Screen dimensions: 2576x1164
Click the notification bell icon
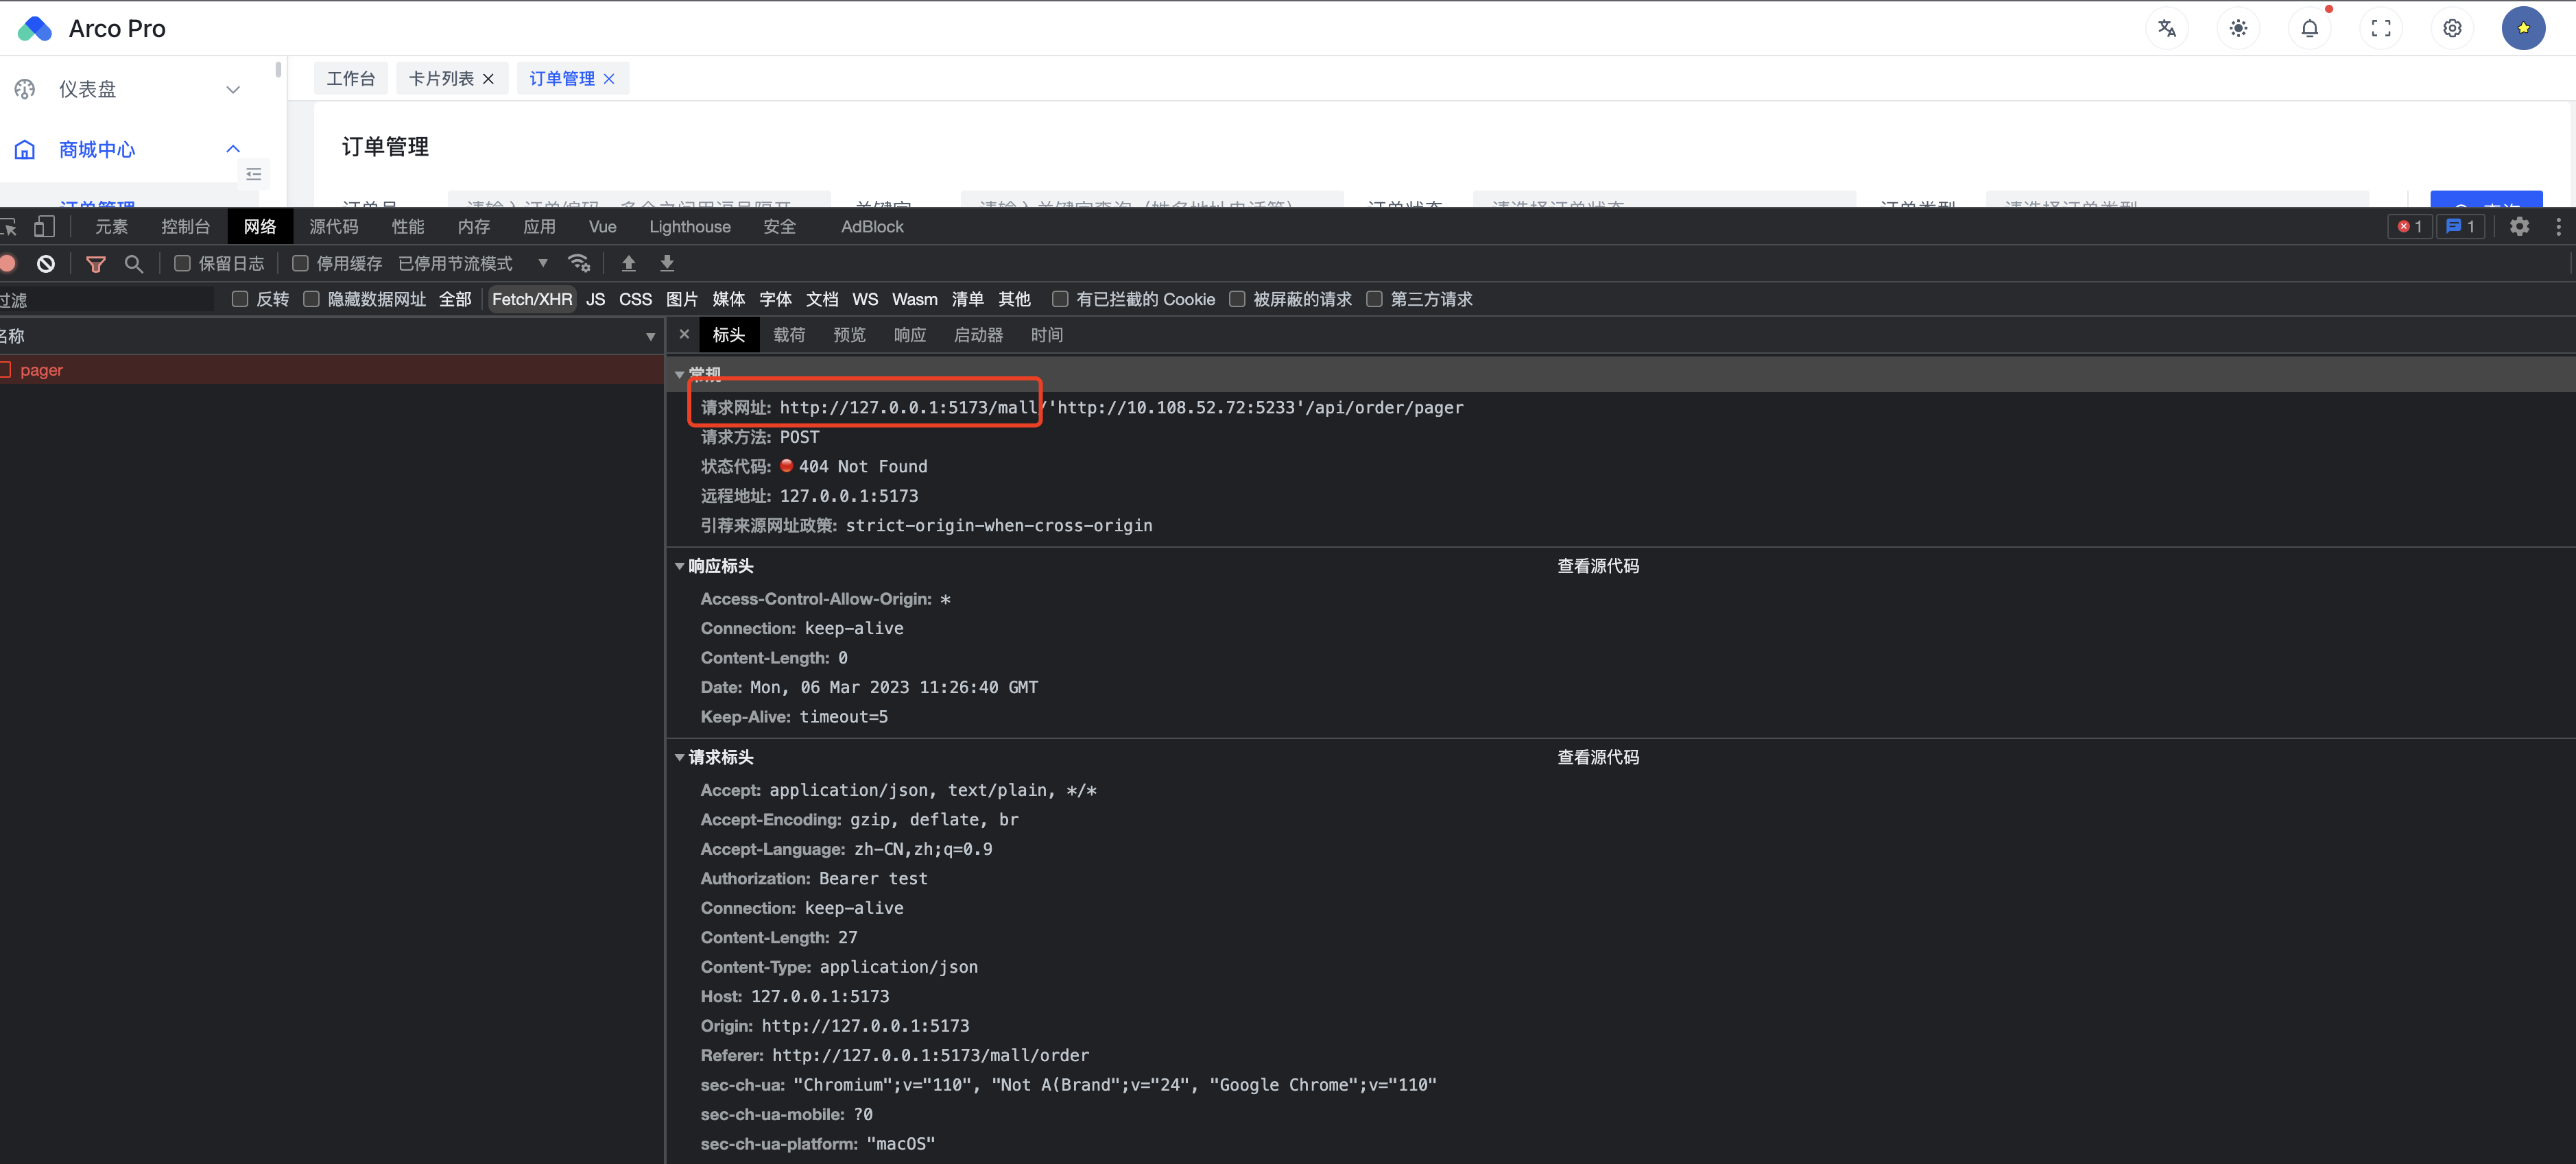[x=2309, y=28]
